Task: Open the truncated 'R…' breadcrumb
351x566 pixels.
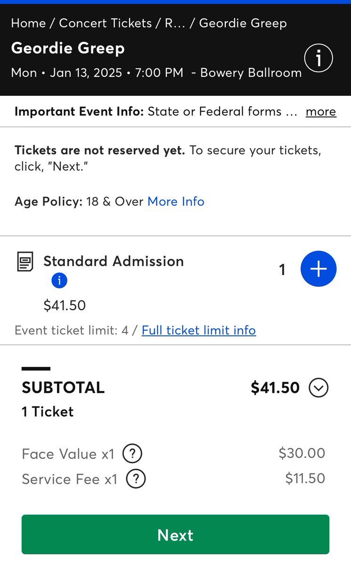Action: click(x=175, y=23)
